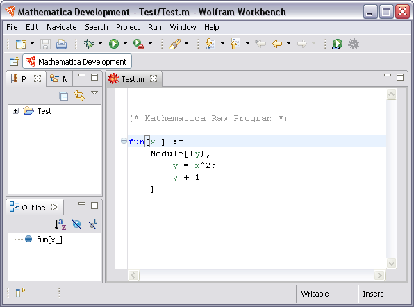This screenshot has width=414, height=307.
Task: Click the editor vertical scrollbar down arrow
Action: 391,263
